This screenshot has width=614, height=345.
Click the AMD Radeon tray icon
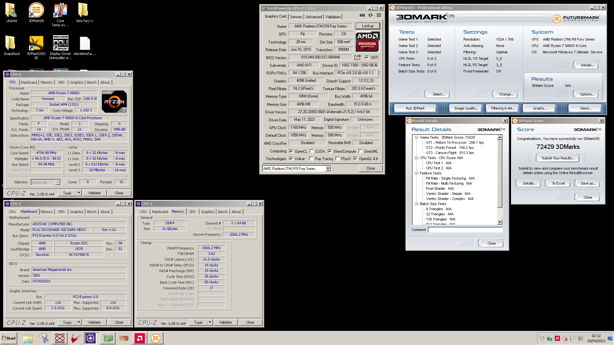(557, 338)
